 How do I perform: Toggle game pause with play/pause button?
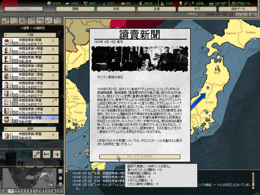tap(242, 14)
